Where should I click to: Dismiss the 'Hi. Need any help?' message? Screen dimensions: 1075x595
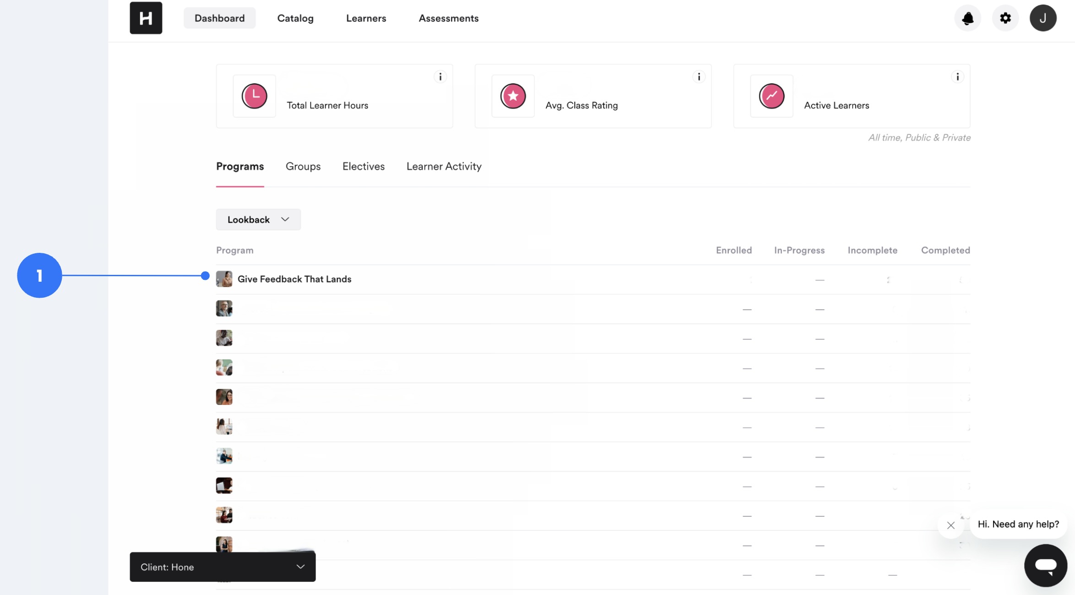click(951, 525)
